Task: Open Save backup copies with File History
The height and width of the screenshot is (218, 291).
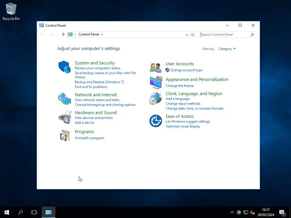Action: coord(105,75)
